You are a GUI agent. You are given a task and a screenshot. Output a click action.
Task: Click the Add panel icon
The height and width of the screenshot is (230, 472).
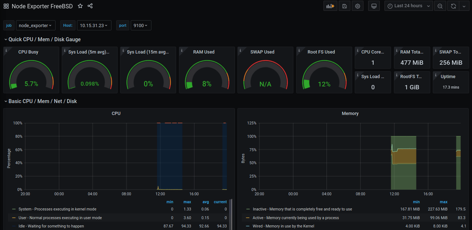coord(330,6)
